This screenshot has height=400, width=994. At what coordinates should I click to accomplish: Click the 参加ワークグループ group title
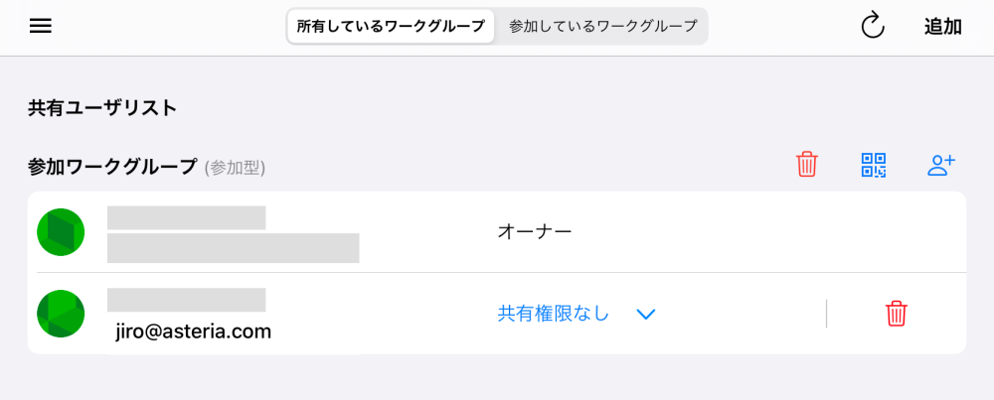pos(112,167)
